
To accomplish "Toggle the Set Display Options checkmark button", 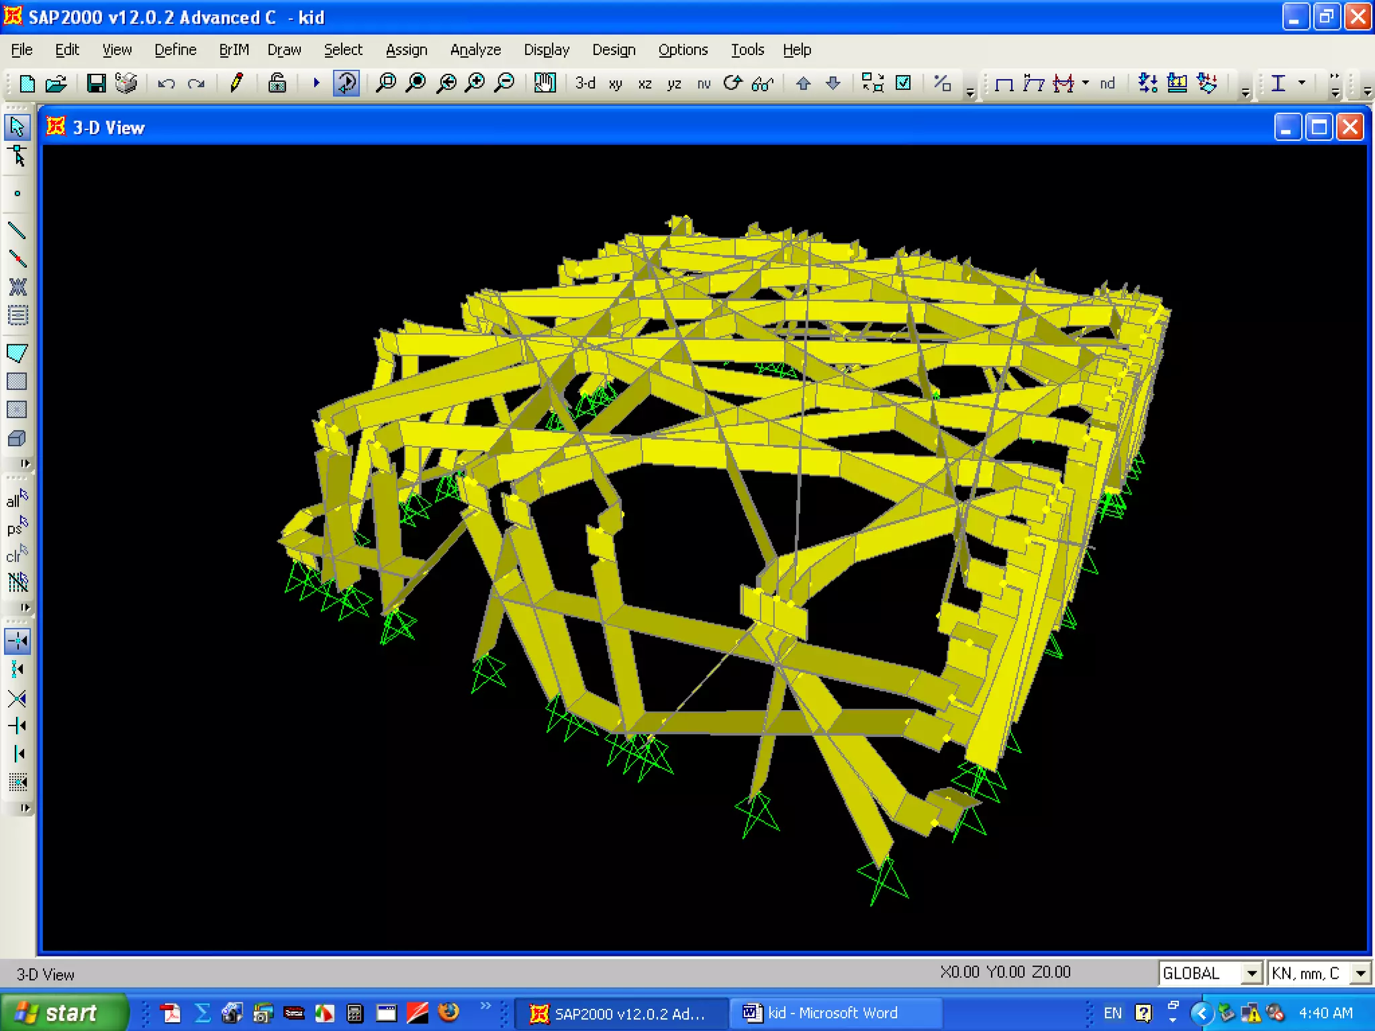I will pos(904,83).
